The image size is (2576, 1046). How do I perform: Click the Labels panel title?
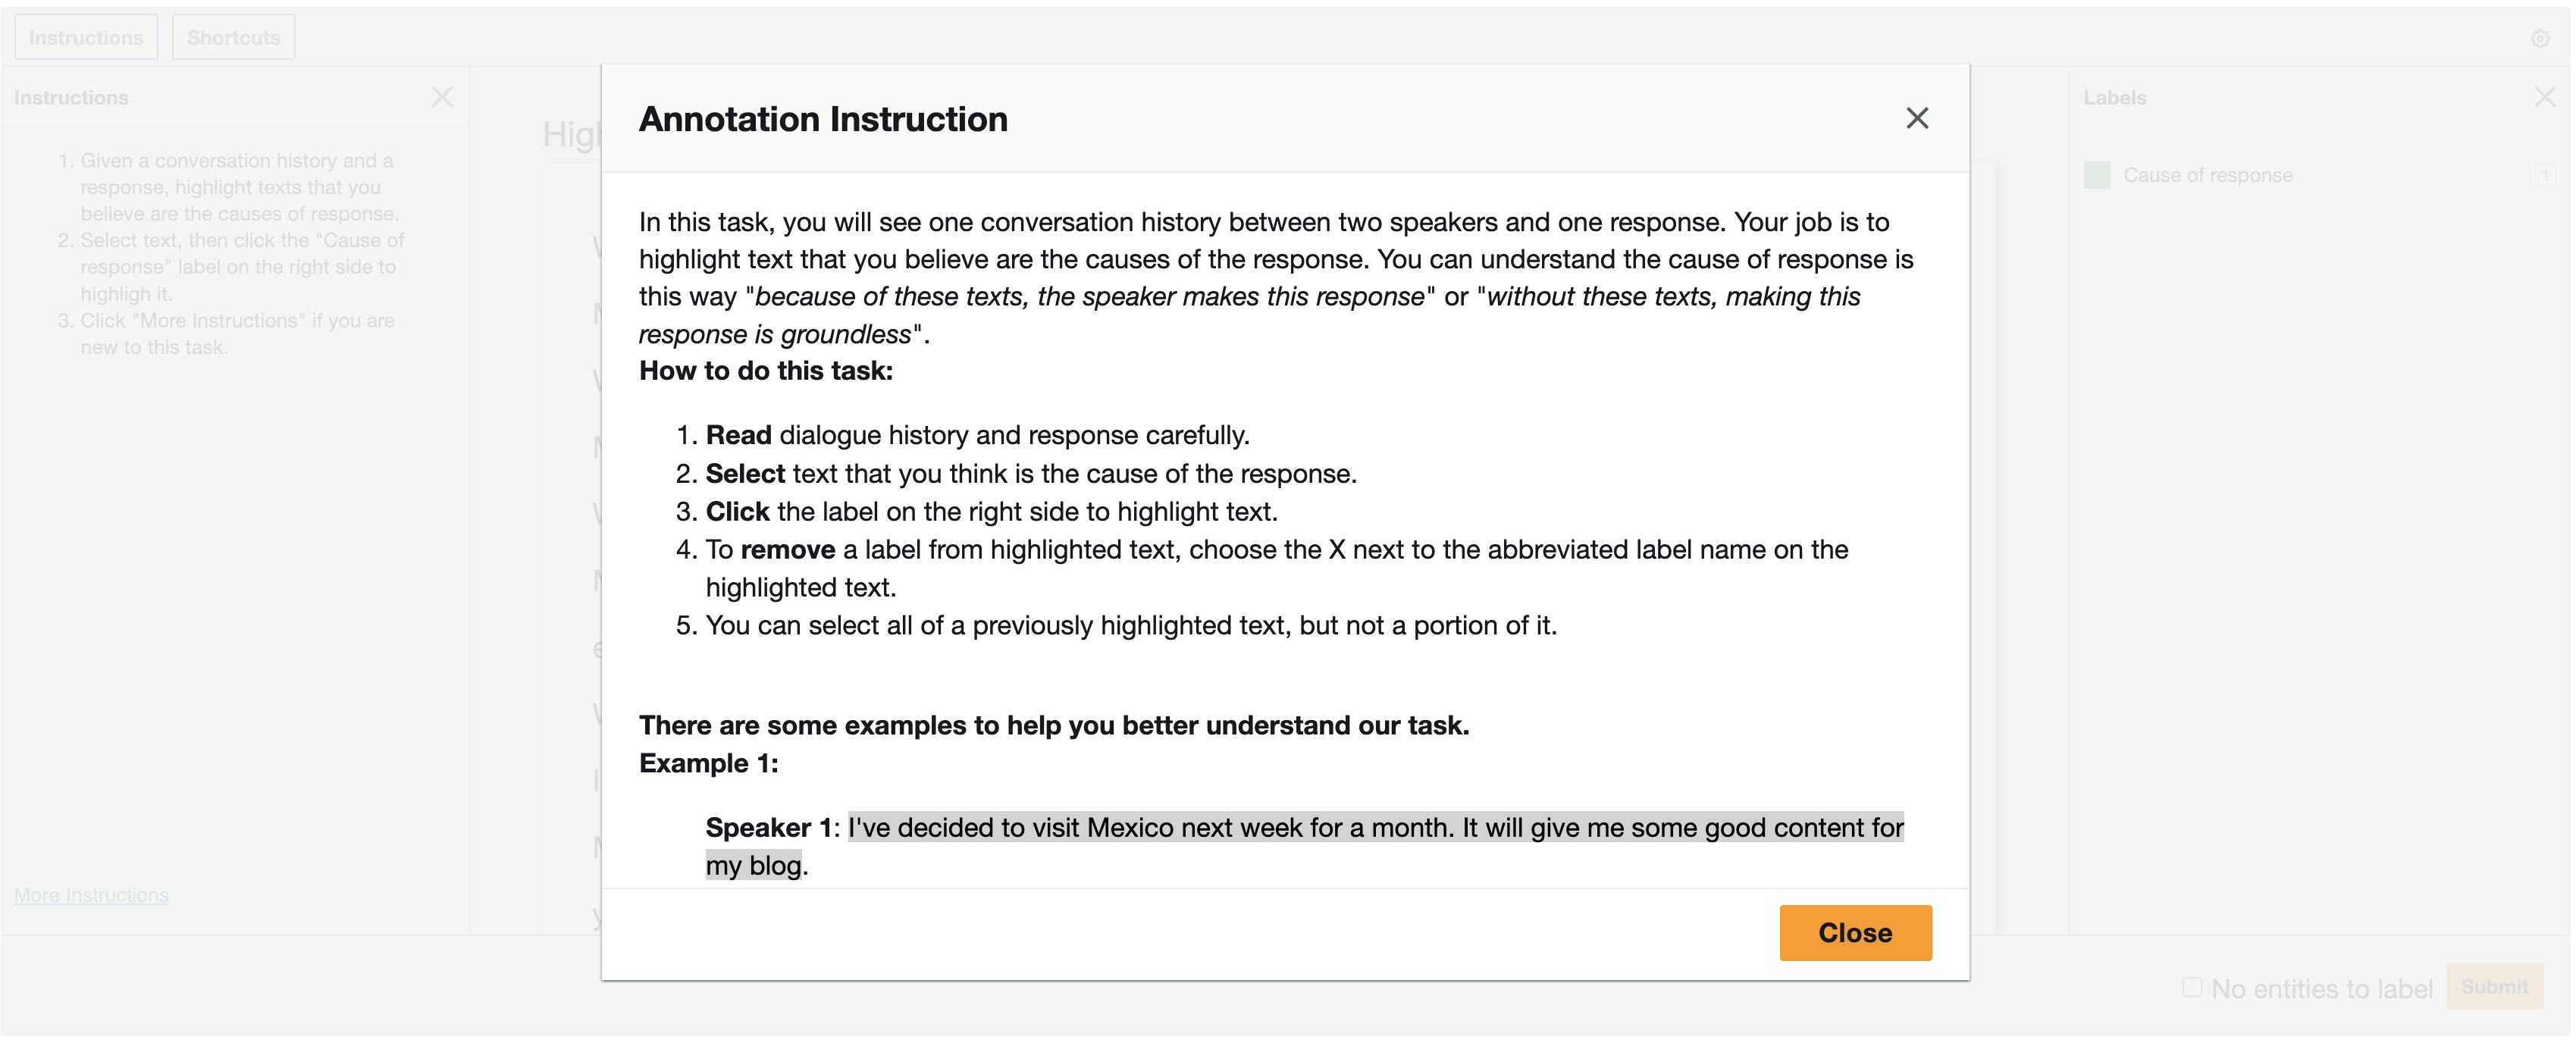2114,98
